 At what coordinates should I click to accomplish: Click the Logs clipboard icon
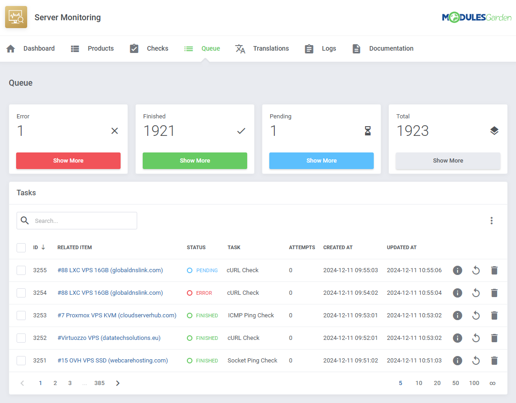pos(309,49)
